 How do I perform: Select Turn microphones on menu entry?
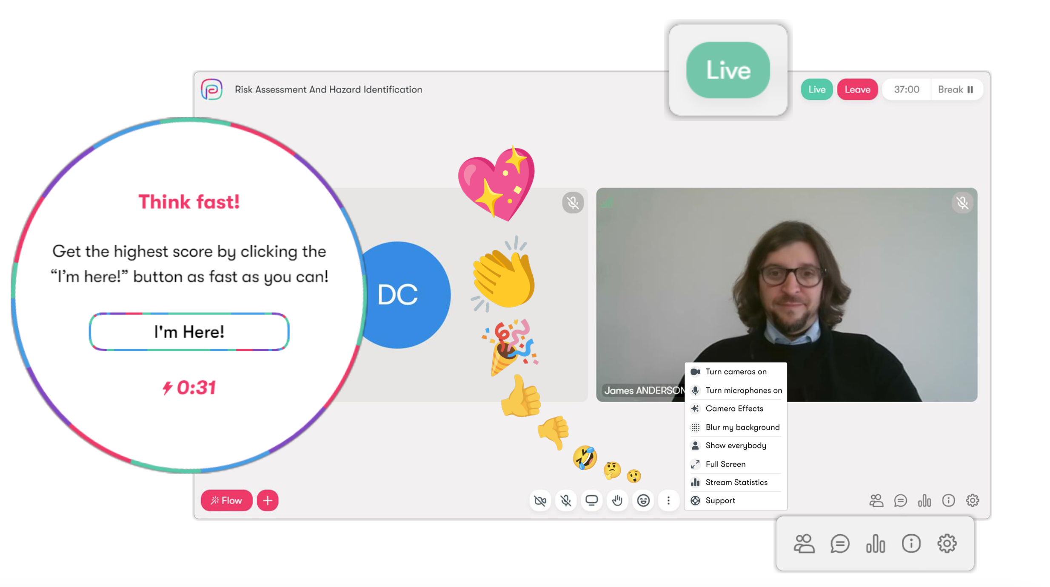click(743, 390)
